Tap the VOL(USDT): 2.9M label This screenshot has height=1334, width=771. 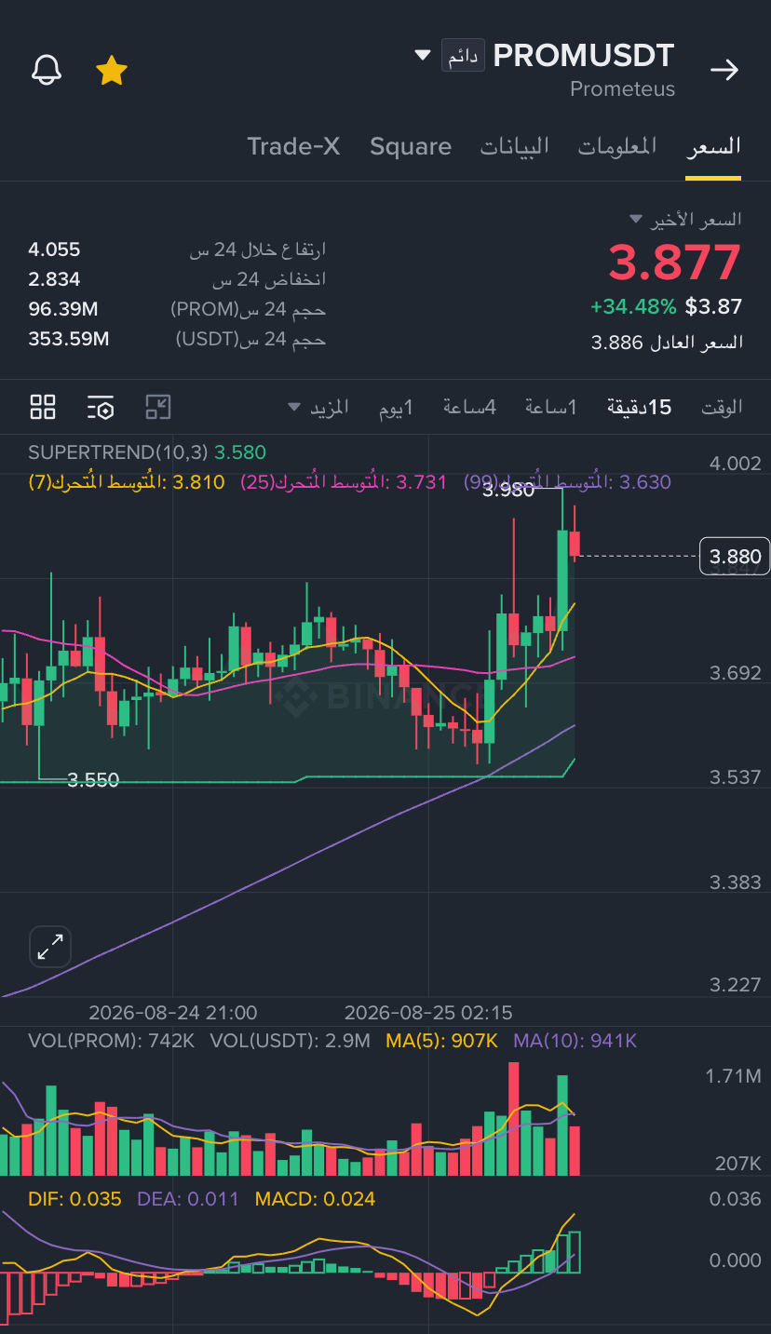290,1041
